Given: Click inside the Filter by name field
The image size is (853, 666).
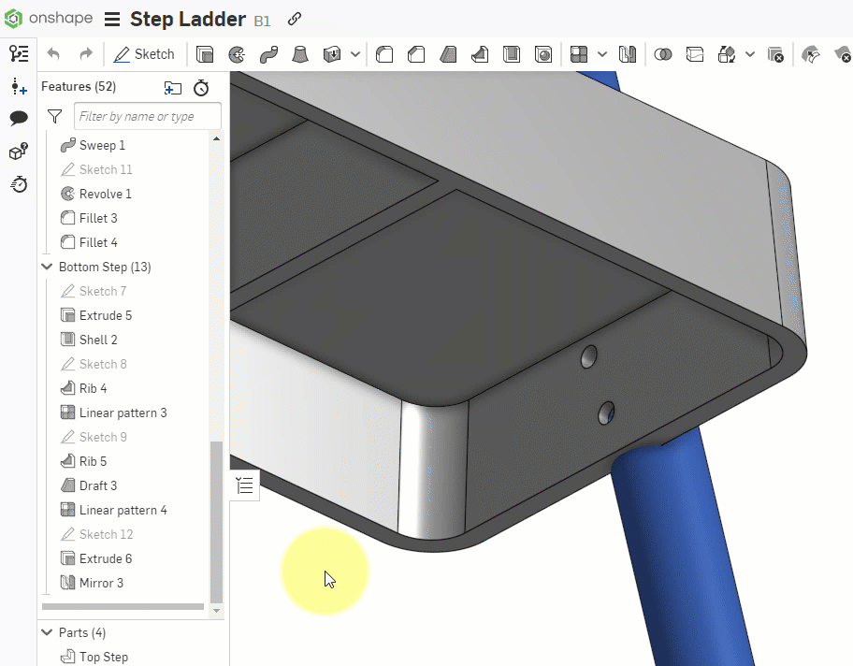Looking at the screenshot, I should click(147, 116).
